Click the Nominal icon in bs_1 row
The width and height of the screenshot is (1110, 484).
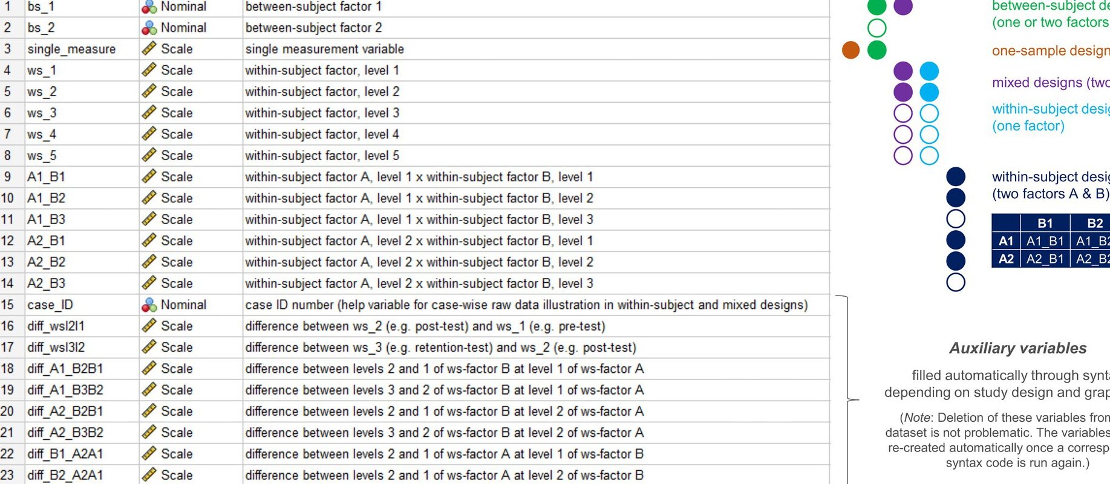point(149,7)
